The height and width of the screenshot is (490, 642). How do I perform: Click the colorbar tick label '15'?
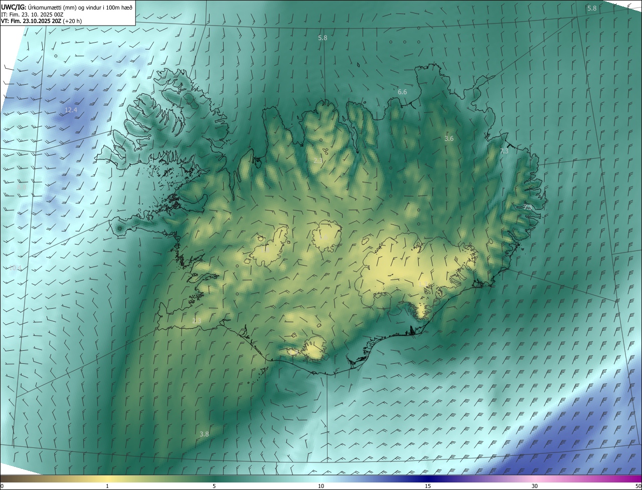(428, 486)
